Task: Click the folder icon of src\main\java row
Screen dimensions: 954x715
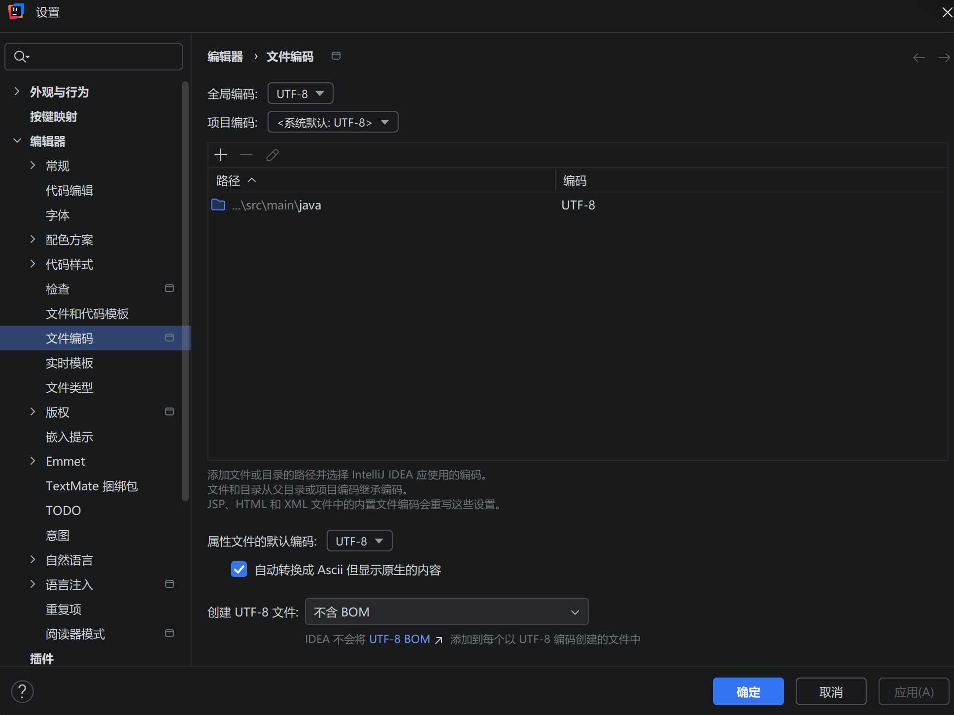Action: (x=218, y=205)
